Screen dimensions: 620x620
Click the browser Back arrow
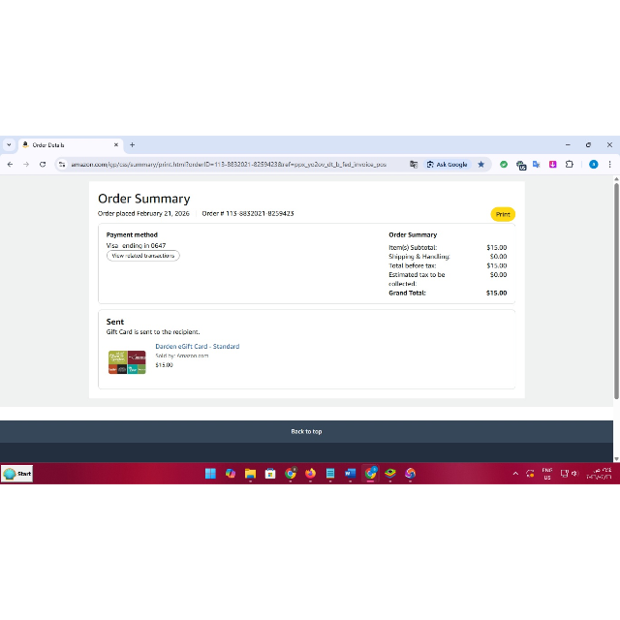pos(10,165)
